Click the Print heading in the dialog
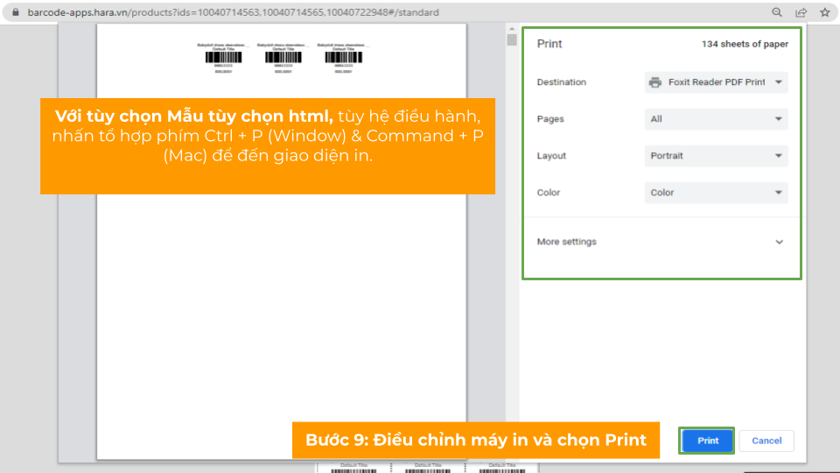 pyautogui.click(x=549, y=44)
